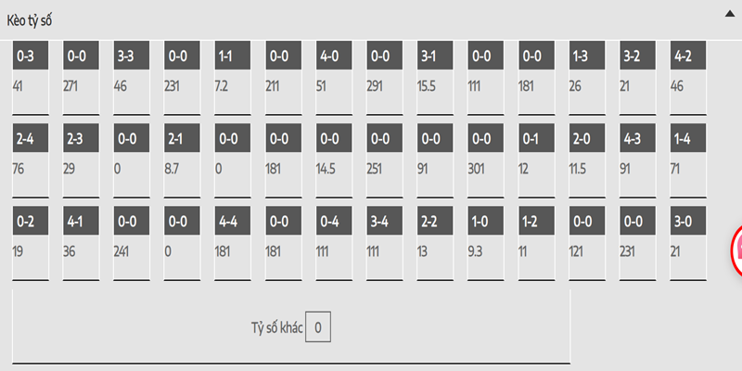Pick the 2-2 score with odds 13

click(x=435, y=243)
